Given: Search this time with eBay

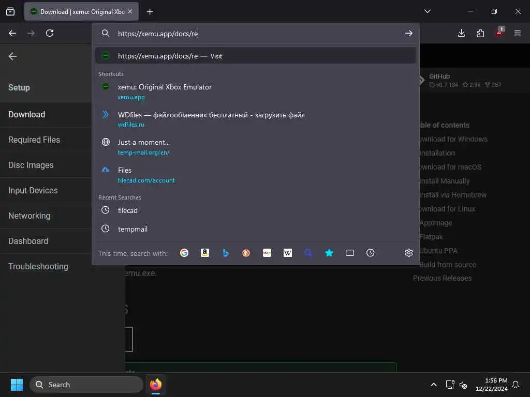Looking at the screenshot, I should pos(267,253).
